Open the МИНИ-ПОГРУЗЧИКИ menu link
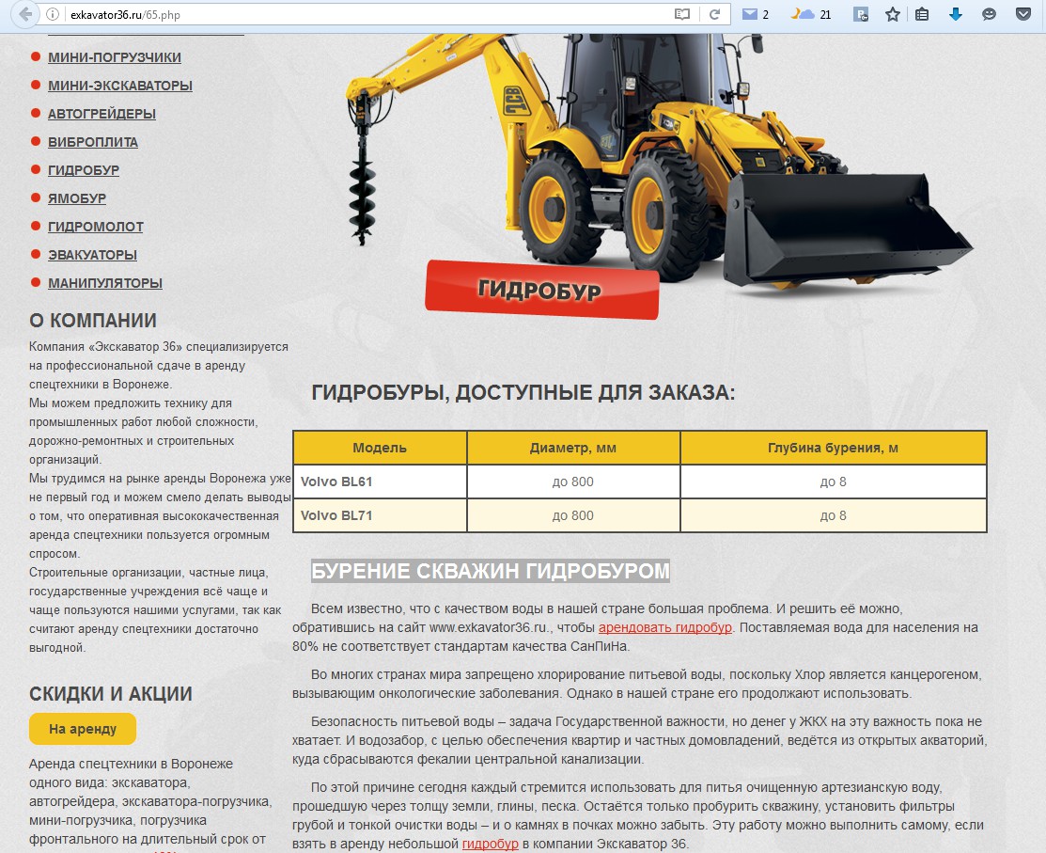Image resolution: width=1046 pixels, height=853 pixels. pyautogui.click(x=114, y=57)
